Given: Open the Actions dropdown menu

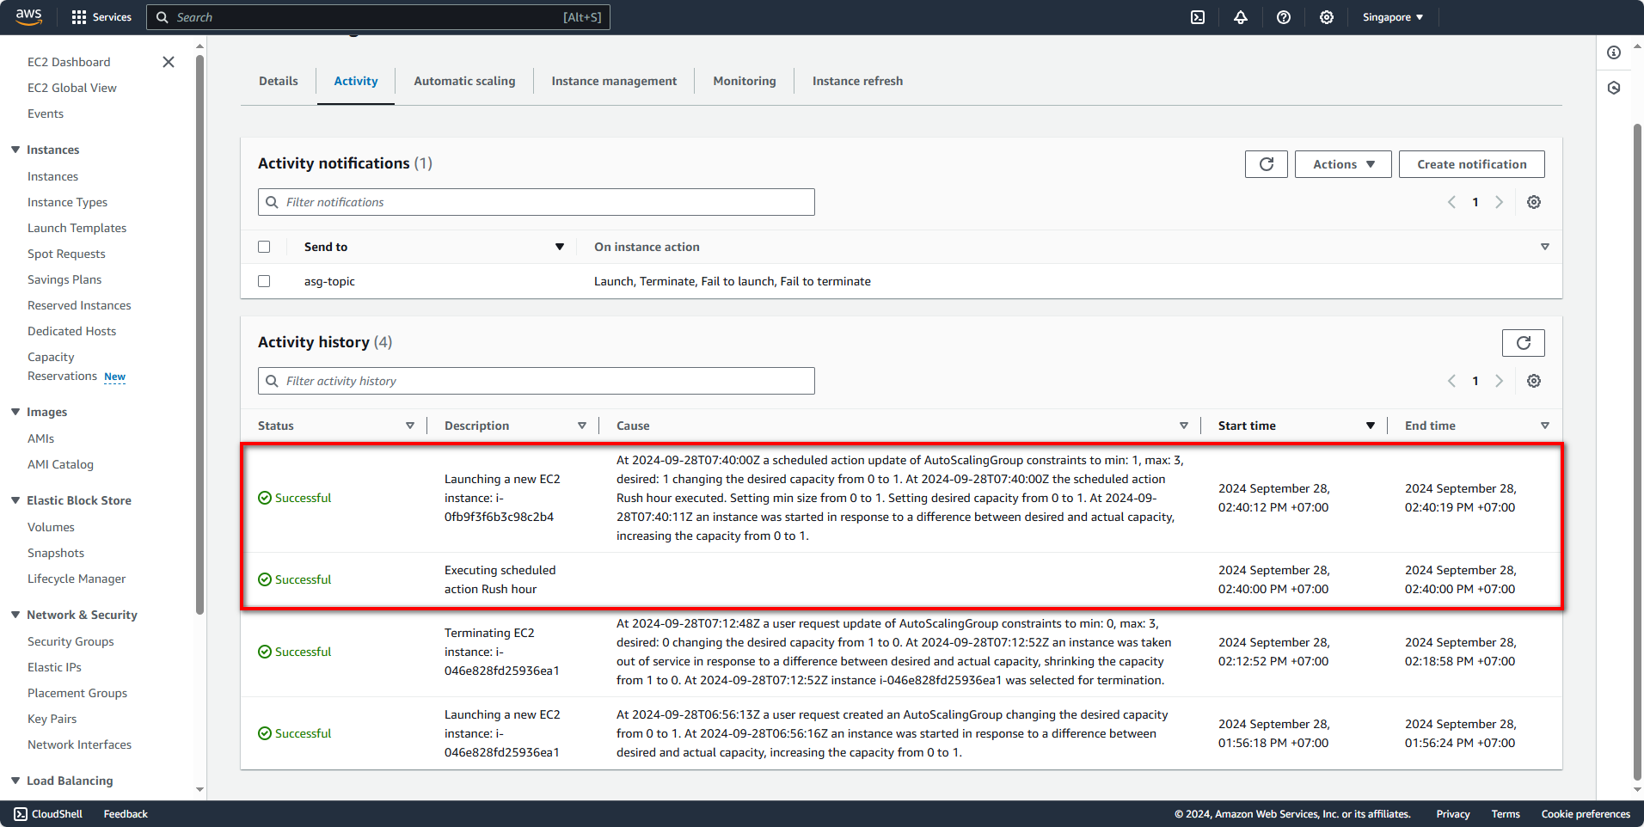Looking at the screenshot, I should [1343, 164].
